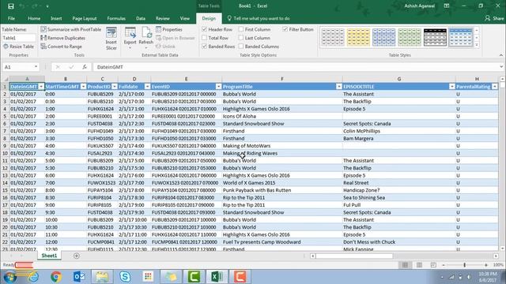This screenshot has width=506, height=284.
Task: Click the Save icon in Quick Access Toolbar
Action: click(x=10, y=6)
